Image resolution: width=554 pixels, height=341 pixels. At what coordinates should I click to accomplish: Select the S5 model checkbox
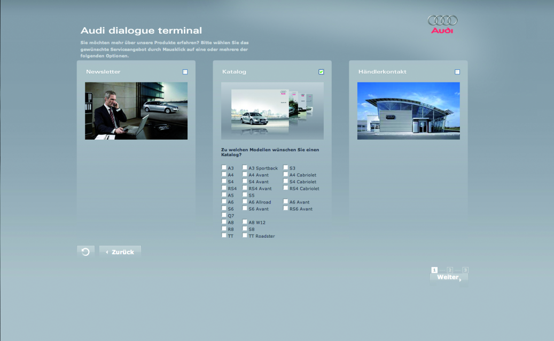coord(245,194)
